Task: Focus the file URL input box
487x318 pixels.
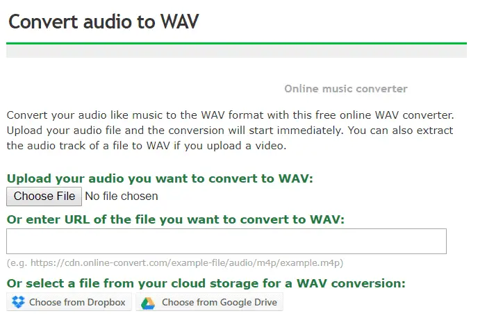Action: pos(226,242)
